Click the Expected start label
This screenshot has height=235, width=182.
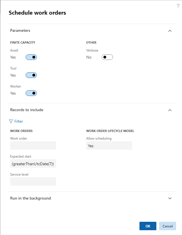click(x=21, y=156)
